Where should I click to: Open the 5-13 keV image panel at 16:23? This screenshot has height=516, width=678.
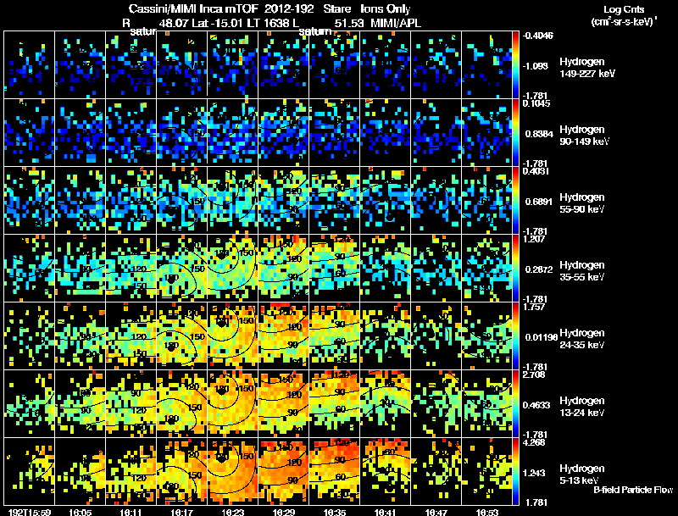(232, 471)
